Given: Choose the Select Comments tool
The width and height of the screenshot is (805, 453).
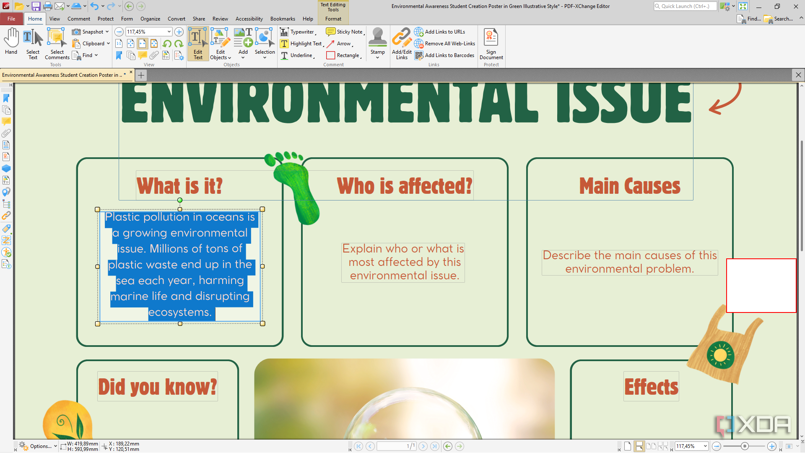Looking at the screenshot, I should 57,44.
